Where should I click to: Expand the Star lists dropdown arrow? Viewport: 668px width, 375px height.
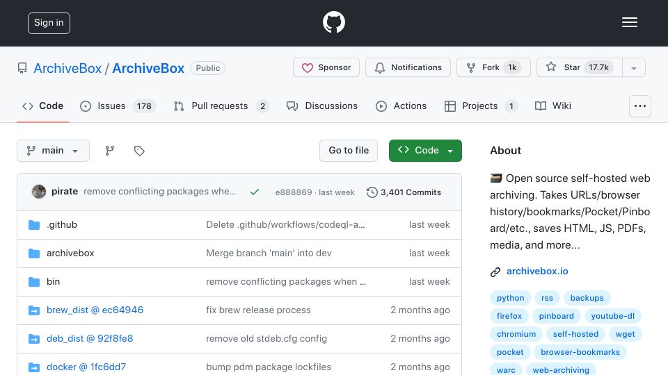click(x=634, y=68)
